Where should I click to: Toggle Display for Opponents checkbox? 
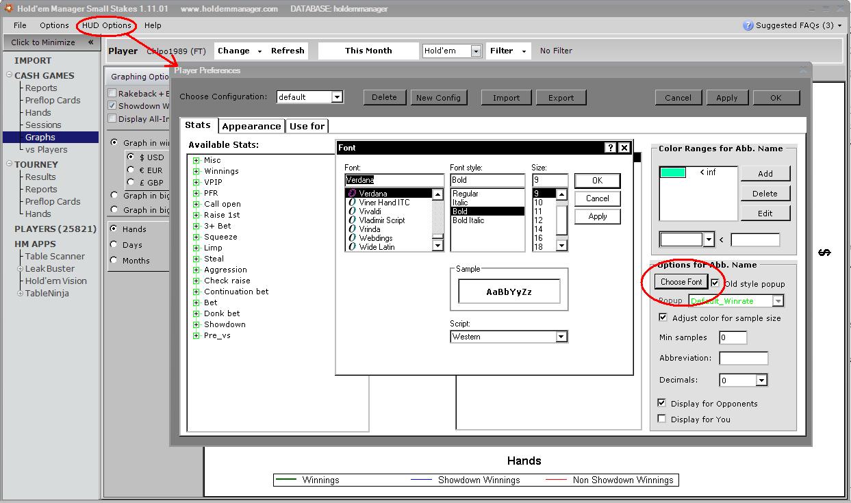pyautogui.click(x=661, y=403)
